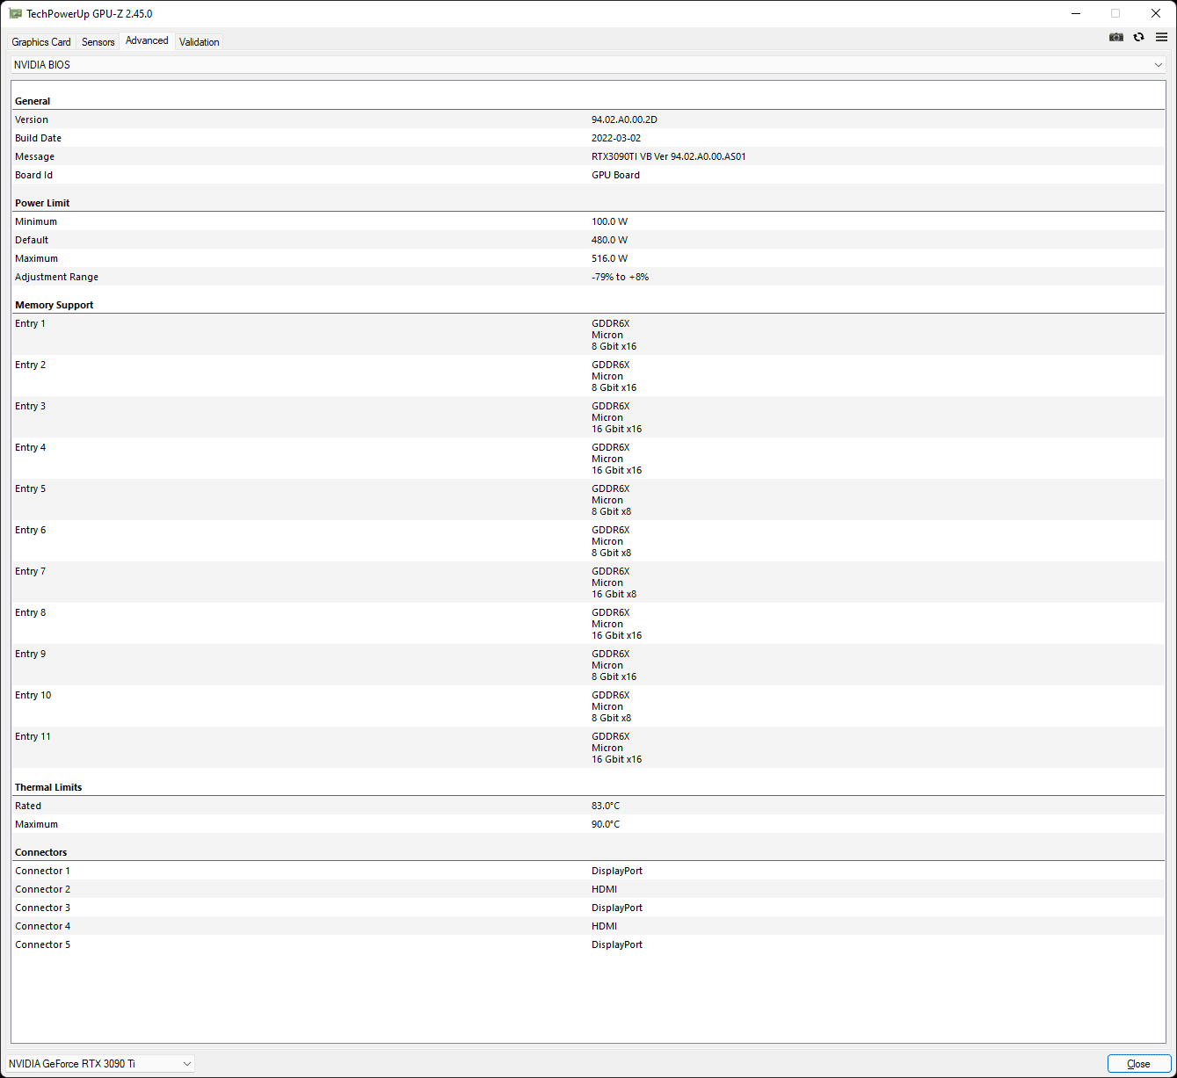Open the Validation tab
1177x1078 pixels.
200,42
